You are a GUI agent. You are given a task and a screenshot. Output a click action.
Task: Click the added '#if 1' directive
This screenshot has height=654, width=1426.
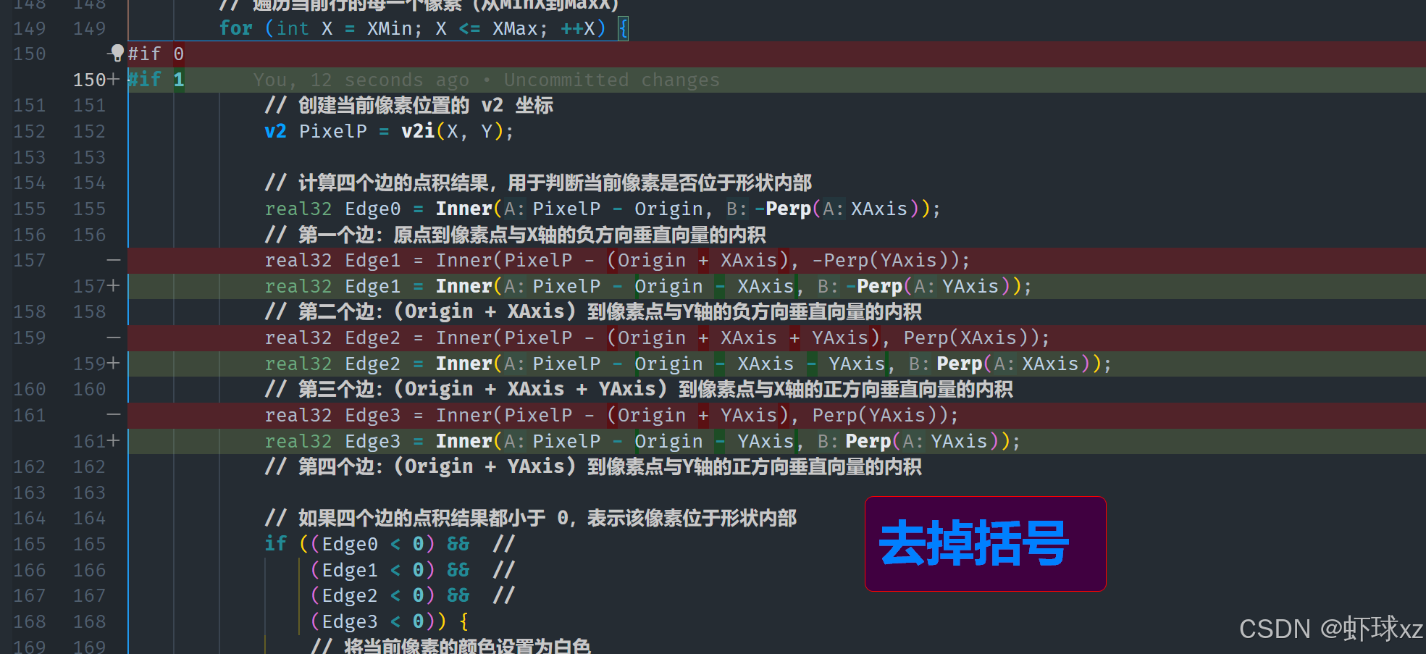[x=156, y=79]
